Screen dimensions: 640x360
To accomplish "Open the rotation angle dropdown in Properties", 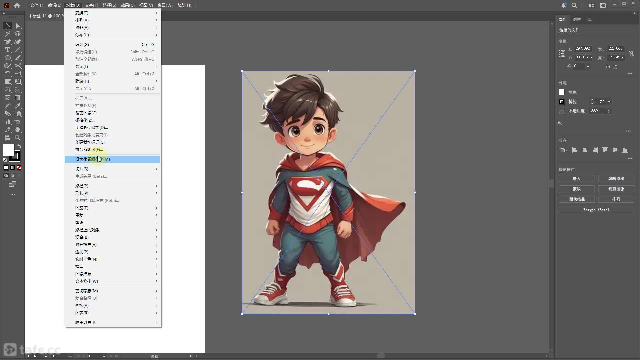I will 588,66.
